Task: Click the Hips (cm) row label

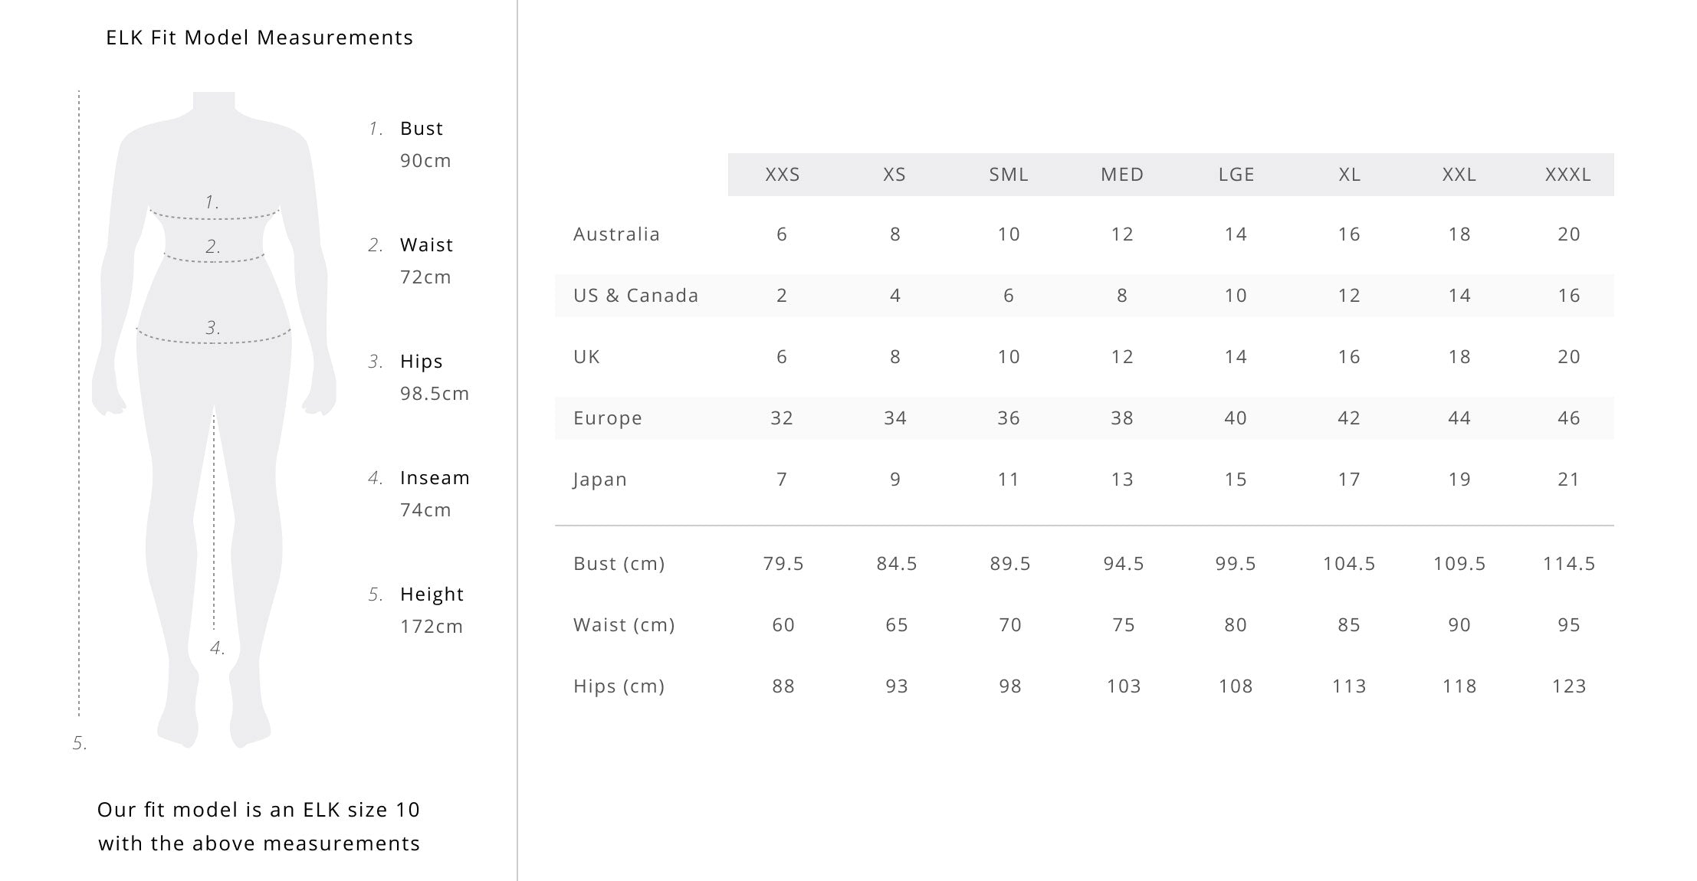Action: [619, 686]
